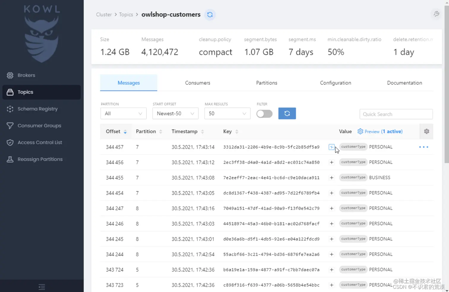
Task: Toggle the Filter switch
Action: click(265, 114)
